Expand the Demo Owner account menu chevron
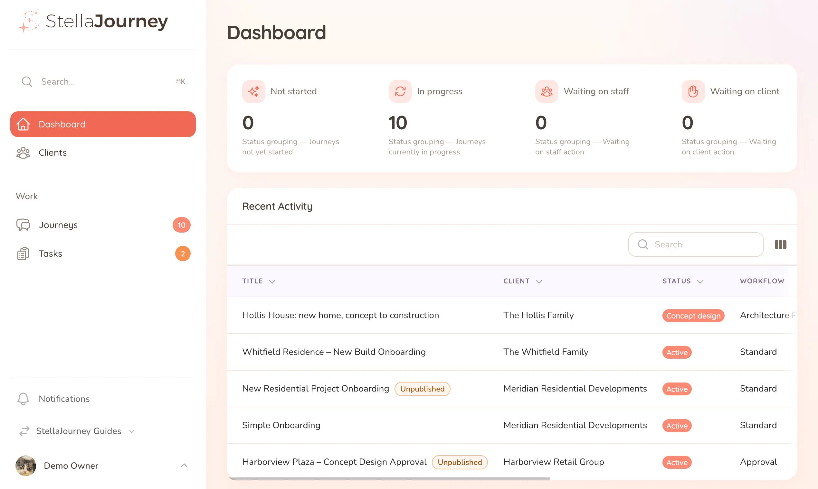The image size is (818, 489). click(x=184, y=465)
